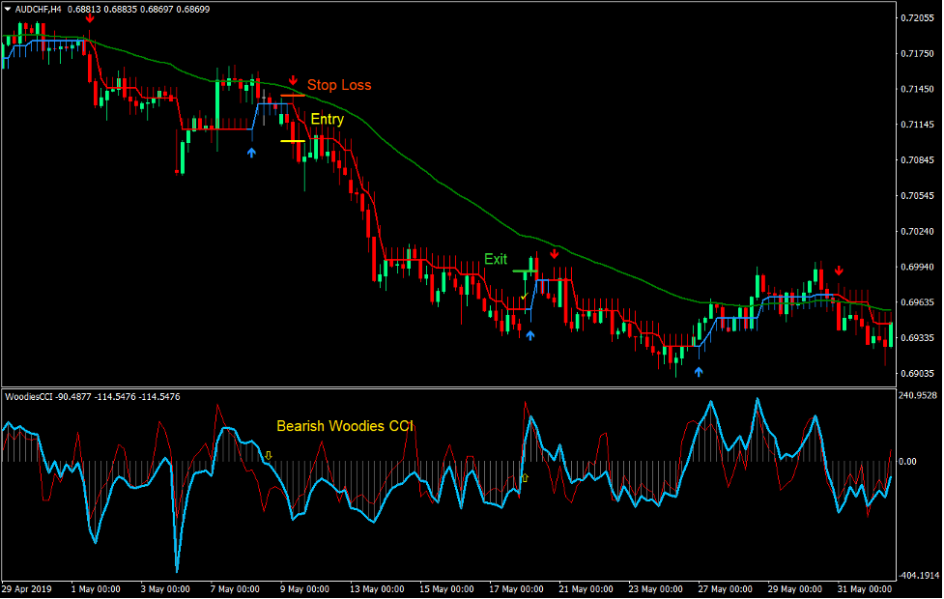Select the yellow Entry price line

point(293,141)
